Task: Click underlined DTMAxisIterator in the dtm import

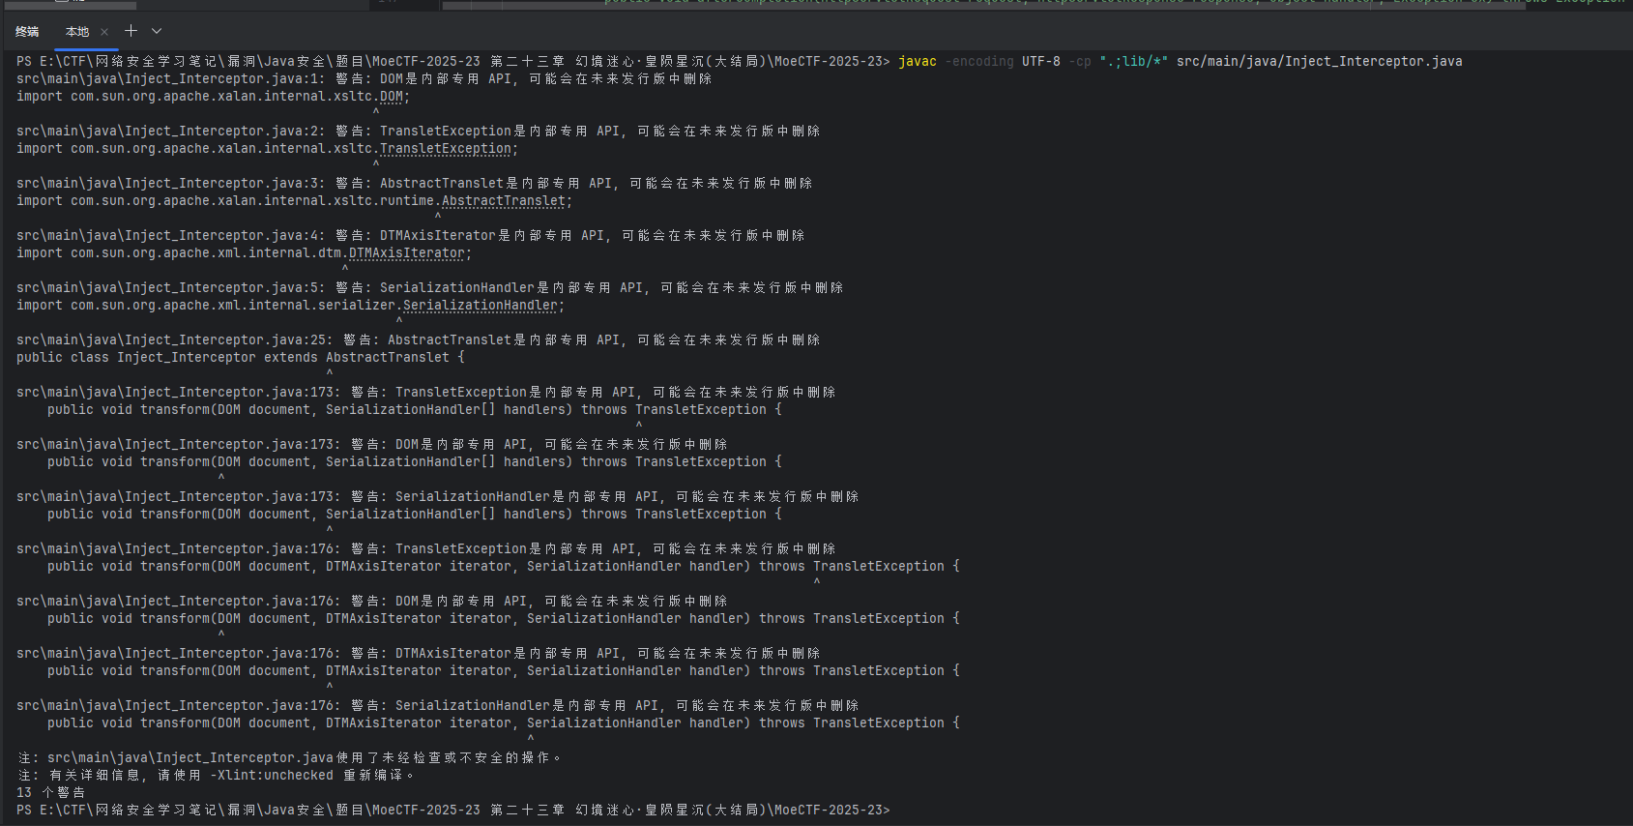Action: 406,253
